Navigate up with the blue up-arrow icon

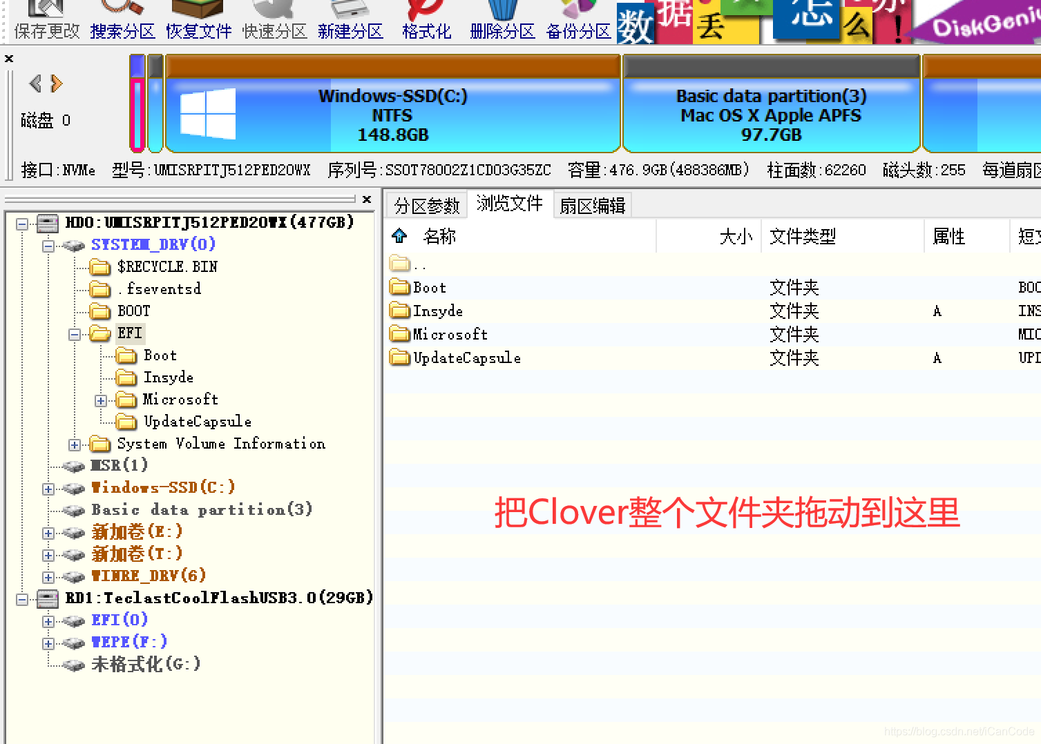click(x=399, y=236)
